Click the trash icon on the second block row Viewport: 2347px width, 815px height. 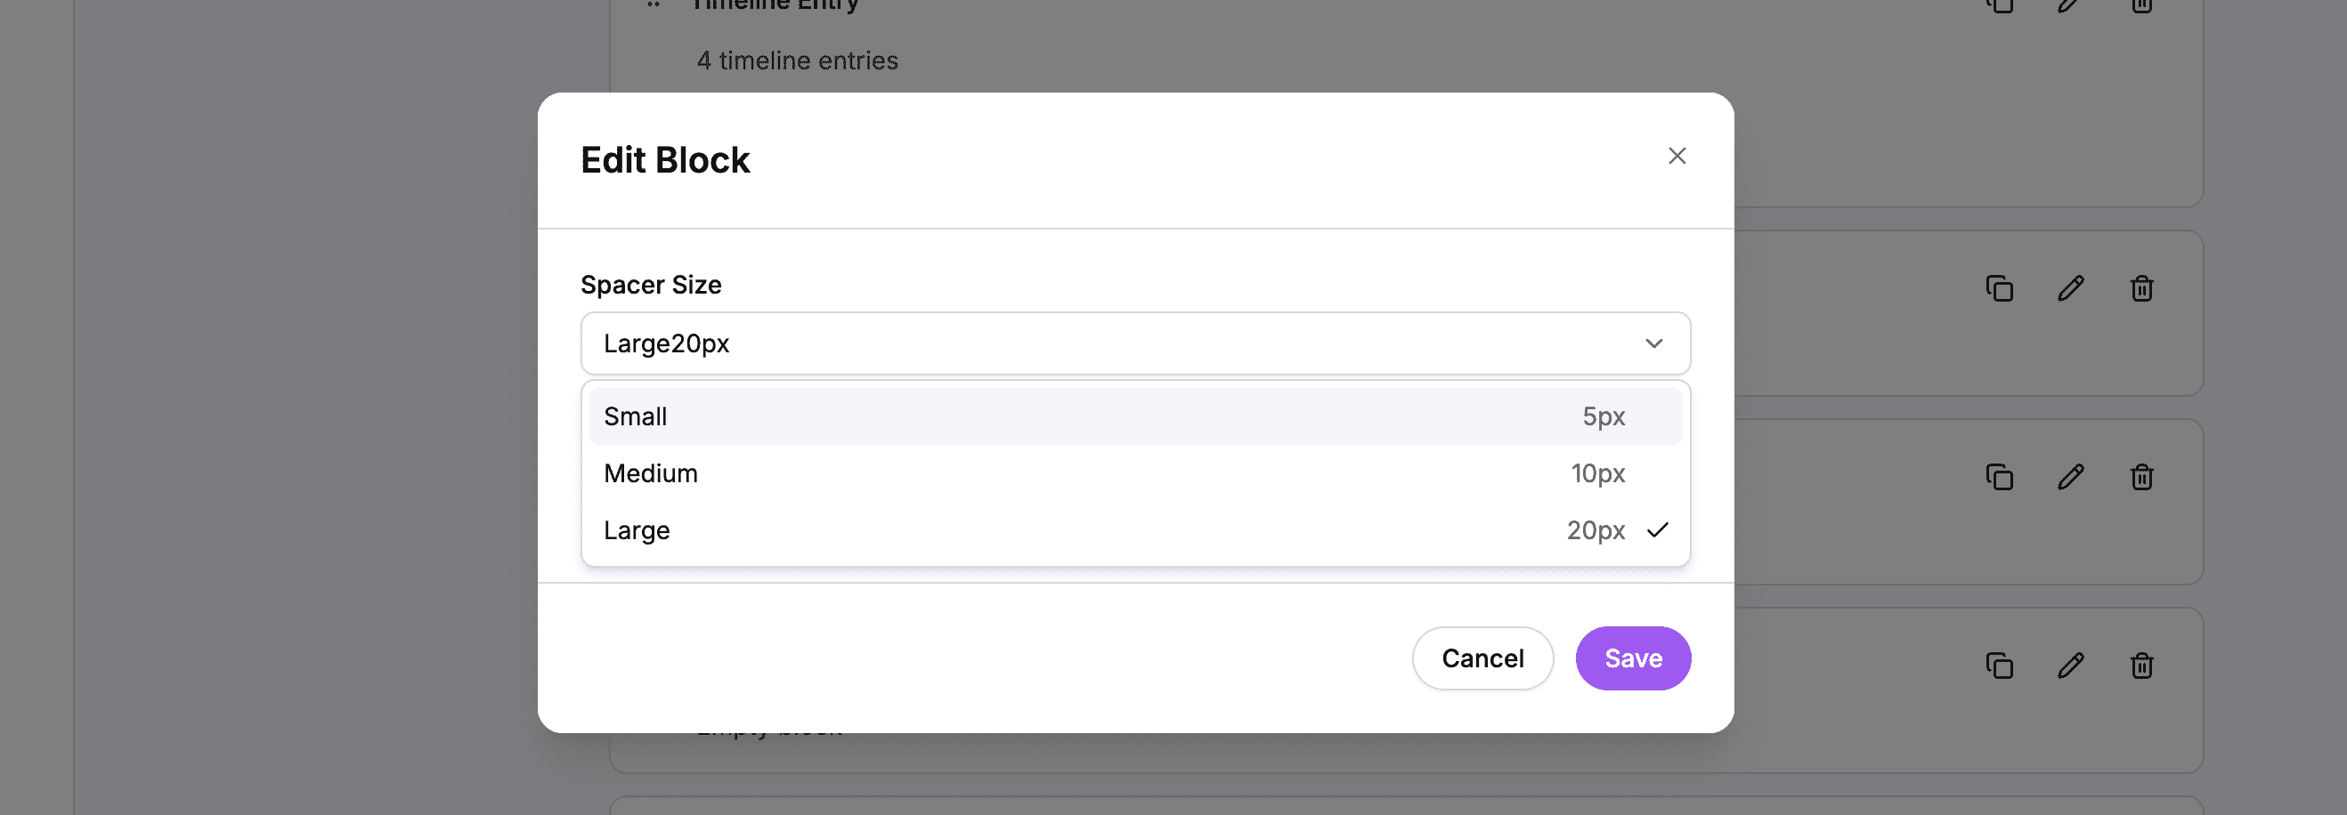point(2141,288)
